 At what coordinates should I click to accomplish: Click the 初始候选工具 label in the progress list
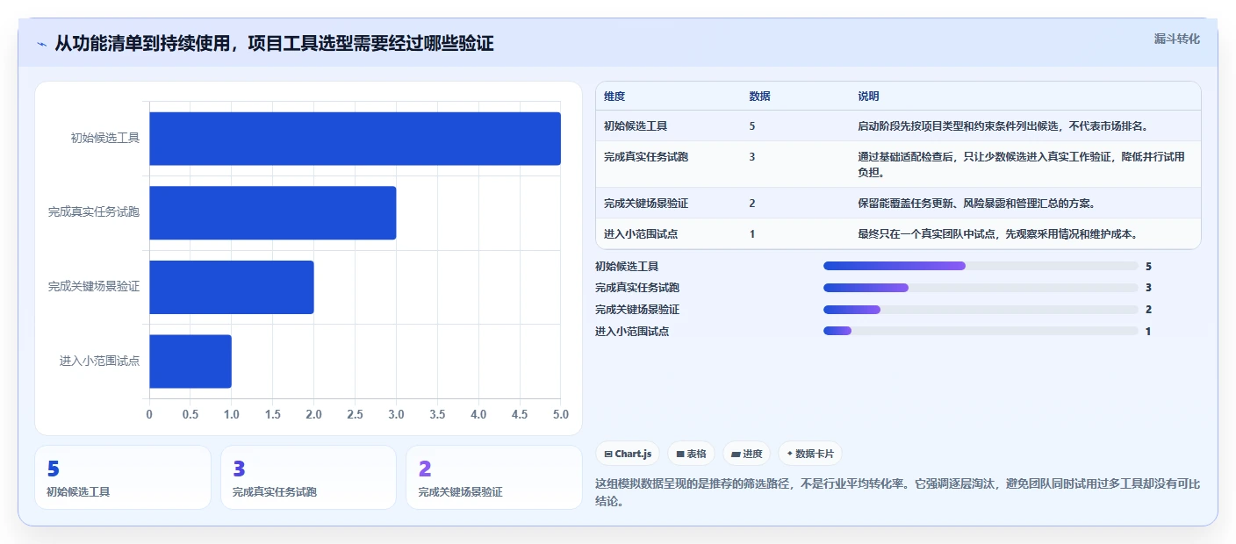point(627,266)
